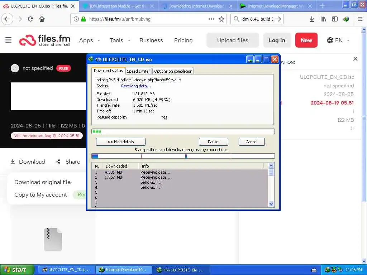This screenshot has height=275, width=367.
Task: Select connection row 2 with 1.367 MB
Action: tap(180, 177)
